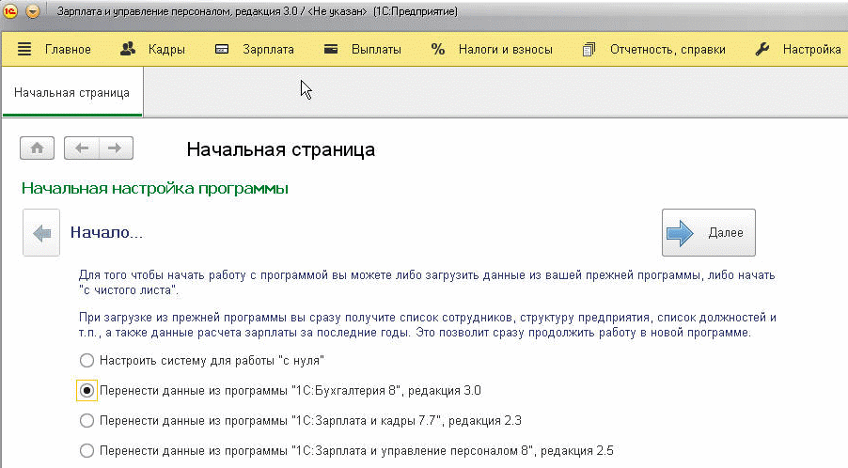Open the Кадры section

pyautogui.click(x=166, y=50)
